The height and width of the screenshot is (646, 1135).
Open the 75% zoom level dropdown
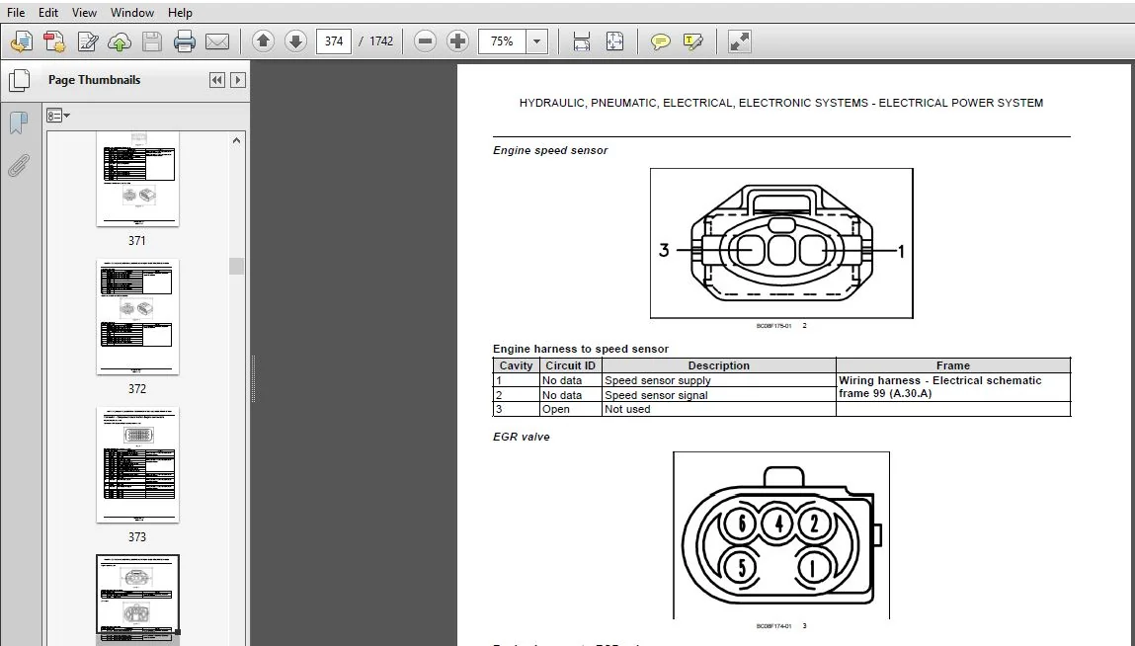point(536,41)
